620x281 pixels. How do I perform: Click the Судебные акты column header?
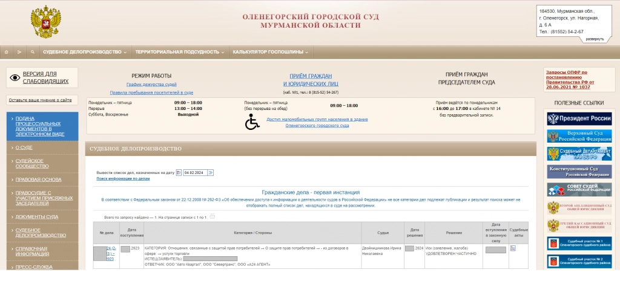click(518, 233)
